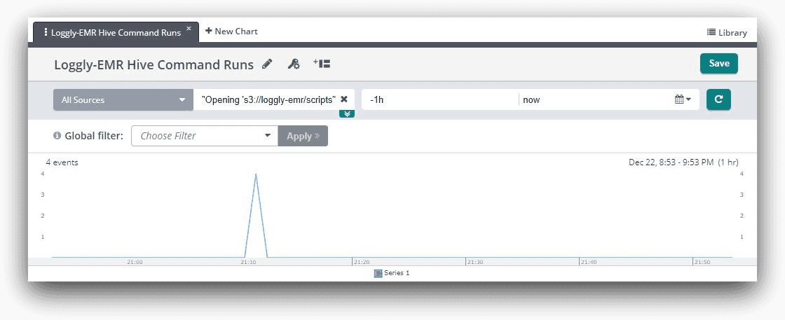Image resolution: width=785 pixels, height=320 pixels.
Task: Expand search box with double chevron
Action: tap(347, 113)
